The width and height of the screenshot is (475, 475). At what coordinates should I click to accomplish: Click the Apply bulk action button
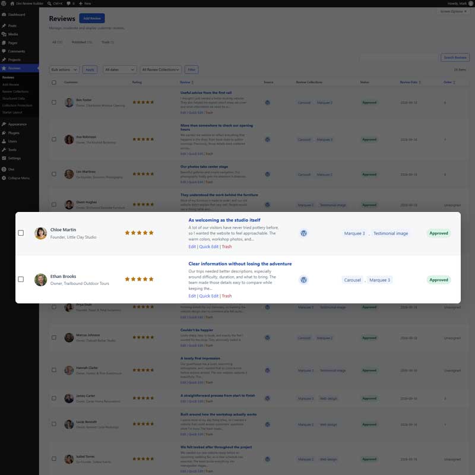(x=90, y=69)
